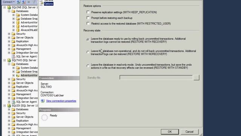Expand the AlwaysONLabC database node
The width and height of the screenshot is (241, 136).
tap(14, 30)
